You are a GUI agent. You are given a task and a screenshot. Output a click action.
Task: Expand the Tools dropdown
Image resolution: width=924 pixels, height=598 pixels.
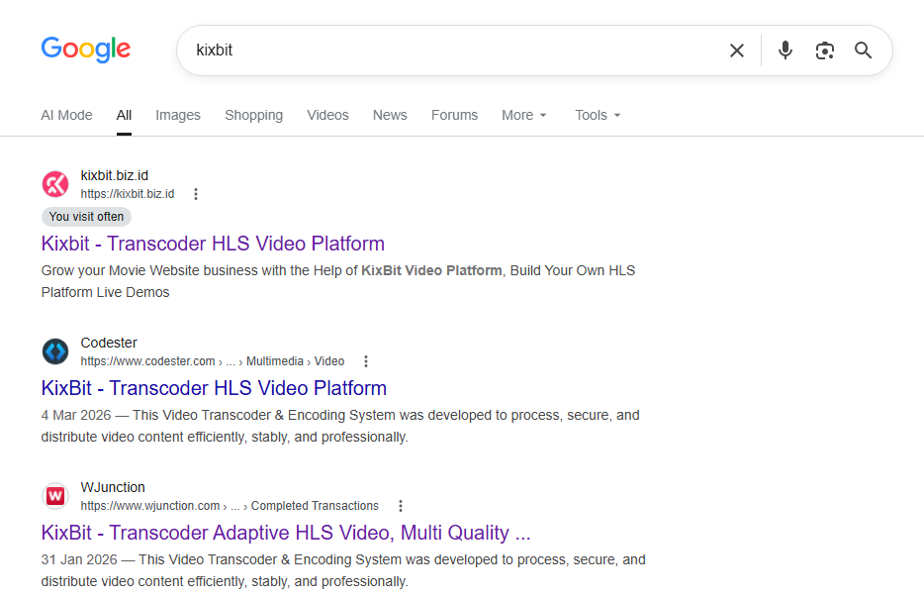[x=598, y=115]
